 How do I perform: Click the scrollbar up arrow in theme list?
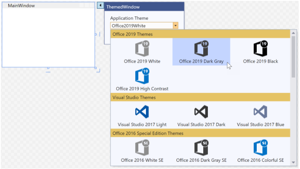[293, 33]
